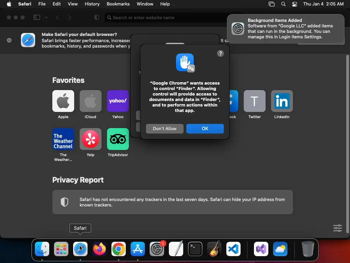Image resolution: width=350 pixels, height=263 pixels.
Task: Click the Stage Manager icon in the menu bar
Action: click(271, 4)
